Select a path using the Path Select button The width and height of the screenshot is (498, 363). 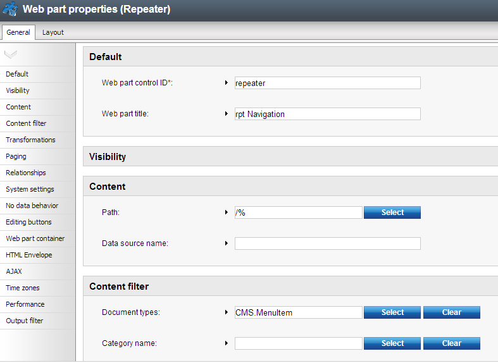392,212
